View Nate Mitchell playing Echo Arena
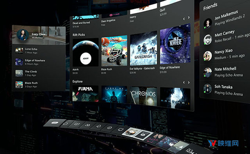The image size is (250, 154). [225, 72]
